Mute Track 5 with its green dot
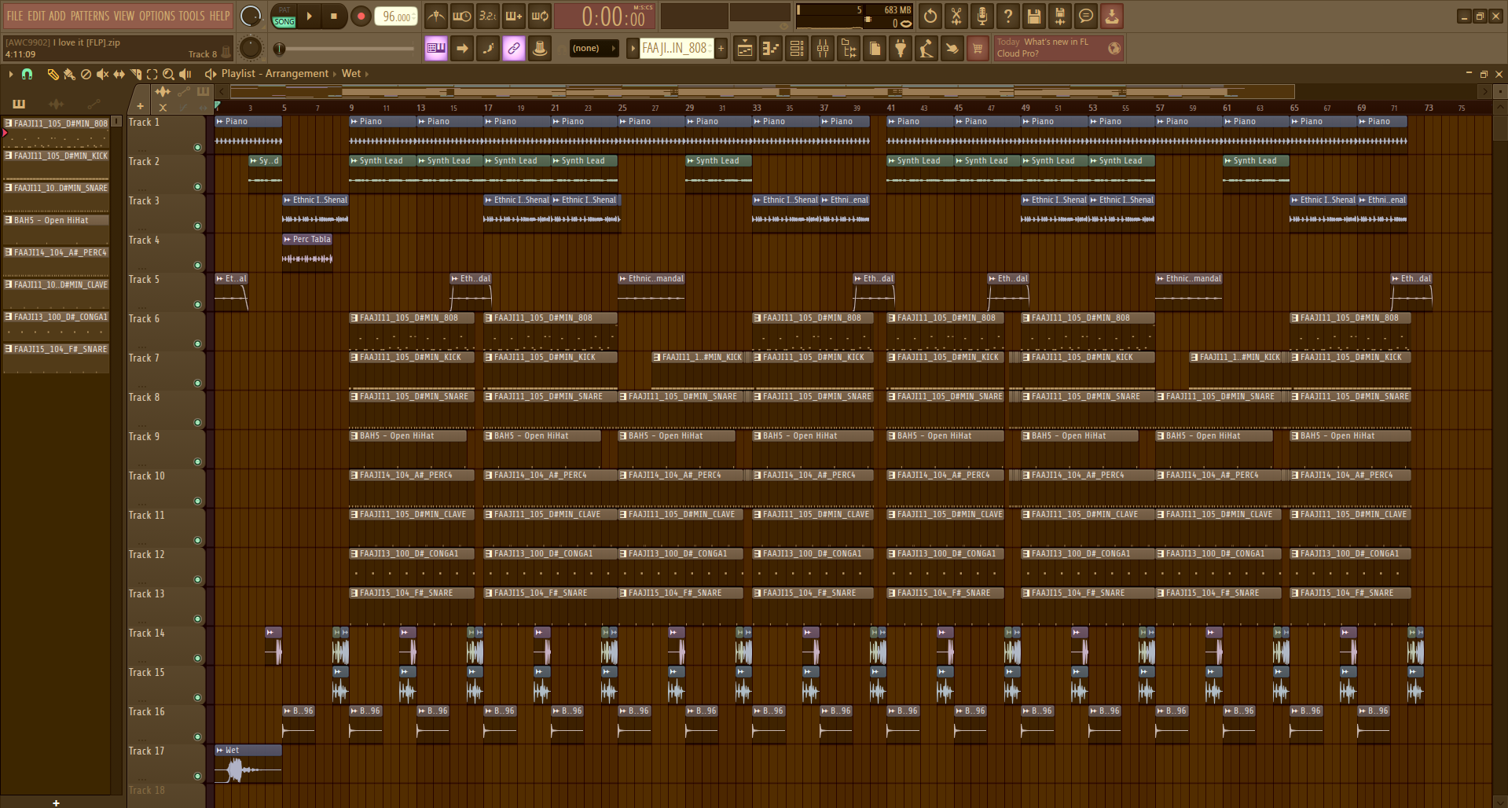1508x808 pixels. point(197,304)
